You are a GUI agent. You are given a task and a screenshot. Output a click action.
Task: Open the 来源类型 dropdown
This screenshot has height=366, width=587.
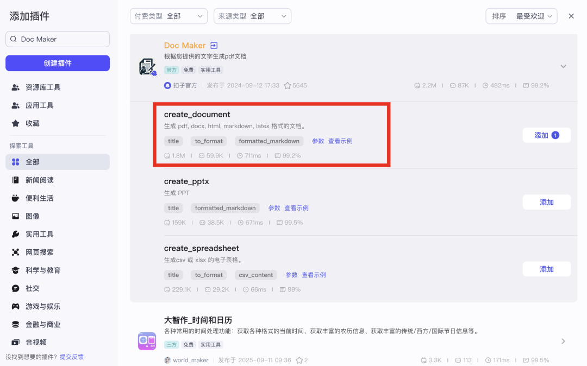pyautogui.click(x=252, y=16)
